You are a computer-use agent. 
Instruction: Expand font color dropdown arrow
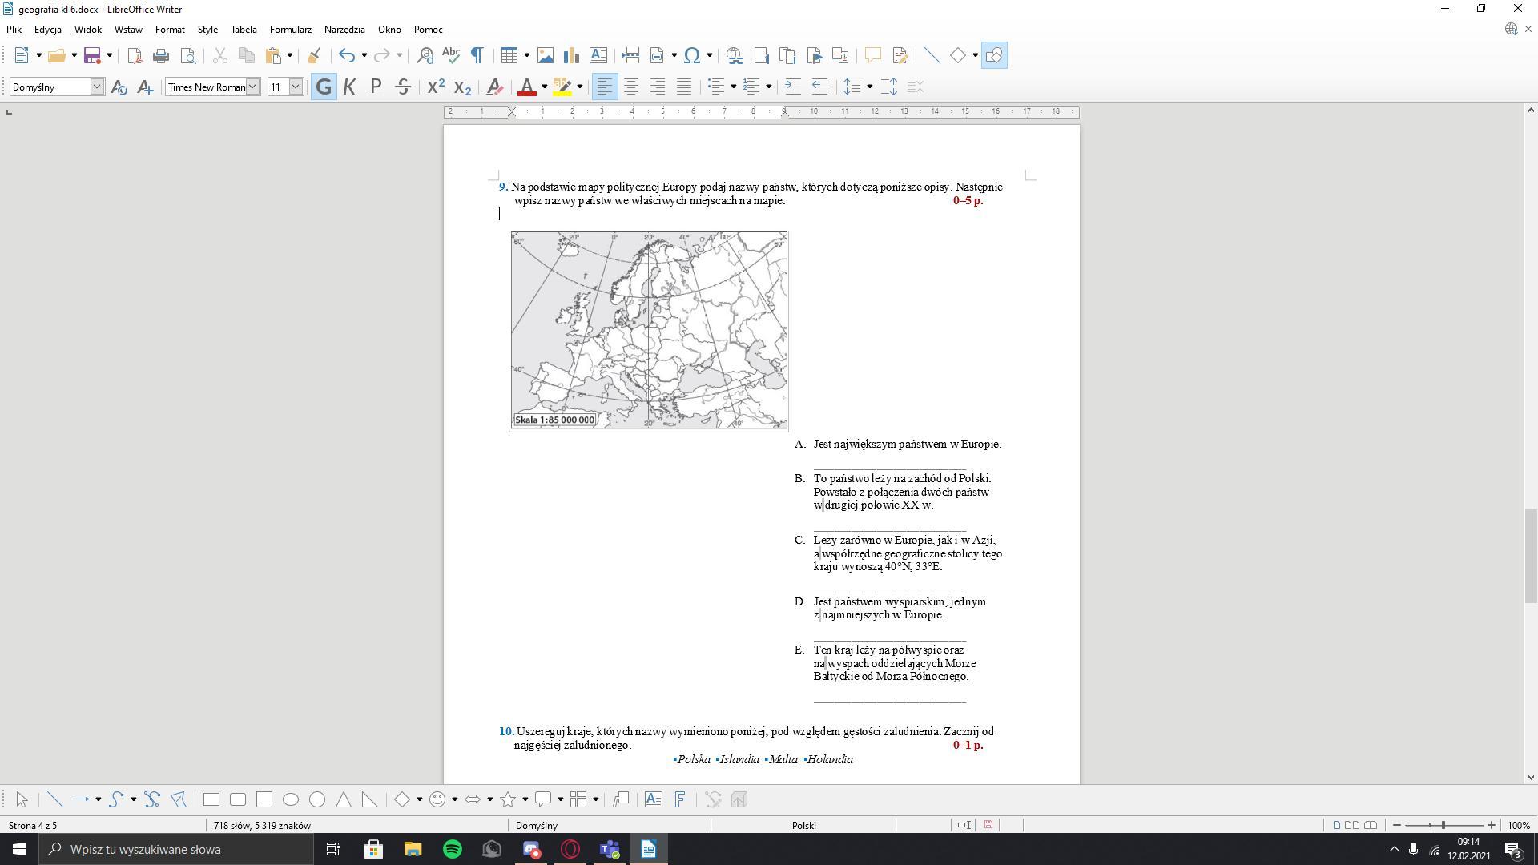click(544, 86)
